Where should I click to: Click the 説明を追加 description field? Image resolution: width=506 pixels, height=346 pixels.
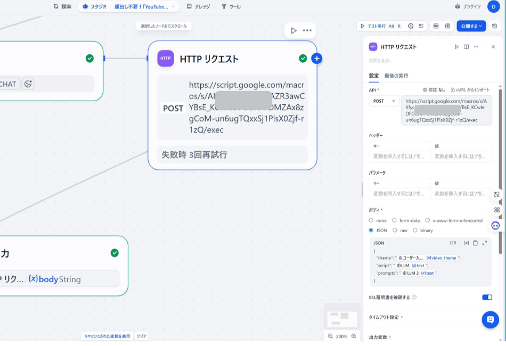[380, 60]
